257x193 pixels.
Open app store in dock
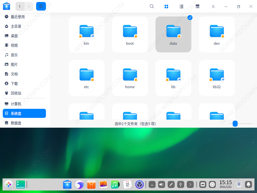[x=91, y=184]
